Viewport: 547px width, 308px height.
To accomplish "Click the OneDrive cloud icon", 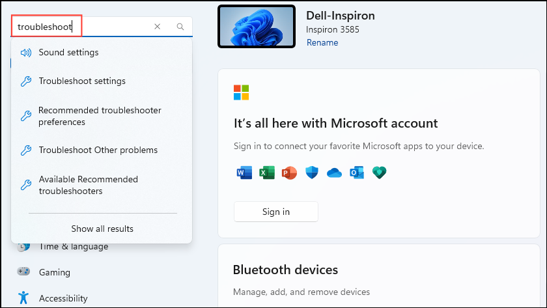I will pyautogui.click(x=334, y=173).
